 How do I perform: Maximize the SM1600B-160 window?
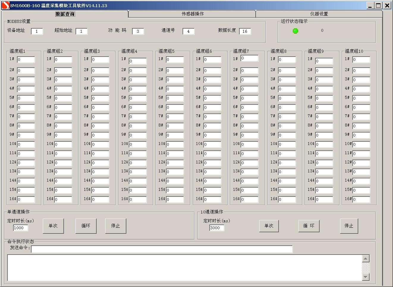pyautogui.click(x=378, y=6)
